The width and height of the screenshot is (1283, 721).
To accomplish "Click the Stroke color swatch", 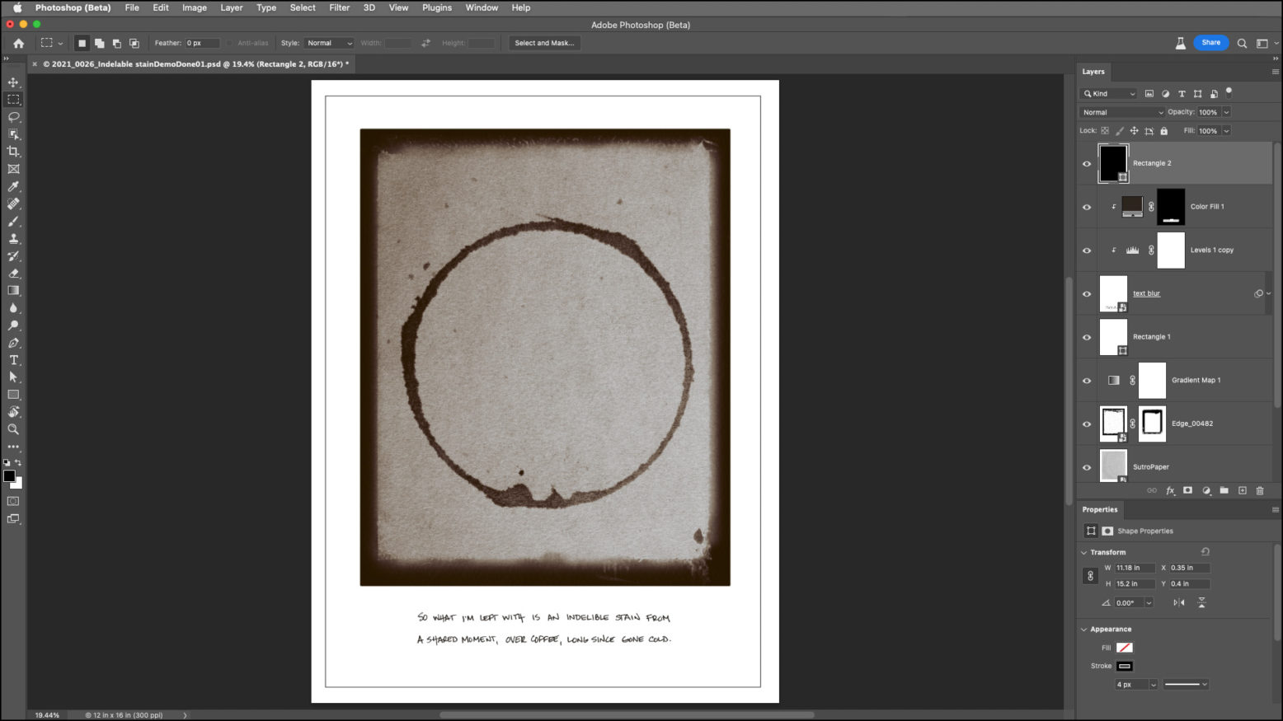I will [x=1125, y=666].
